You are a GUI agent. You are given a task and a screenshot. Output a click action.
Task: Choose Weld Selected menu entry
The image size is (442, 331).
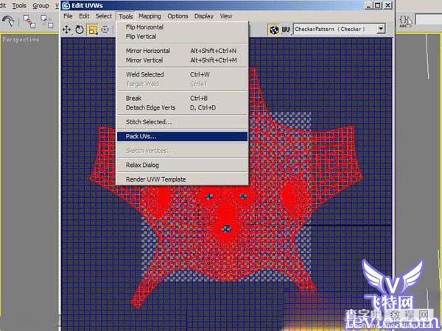point(182,74)
